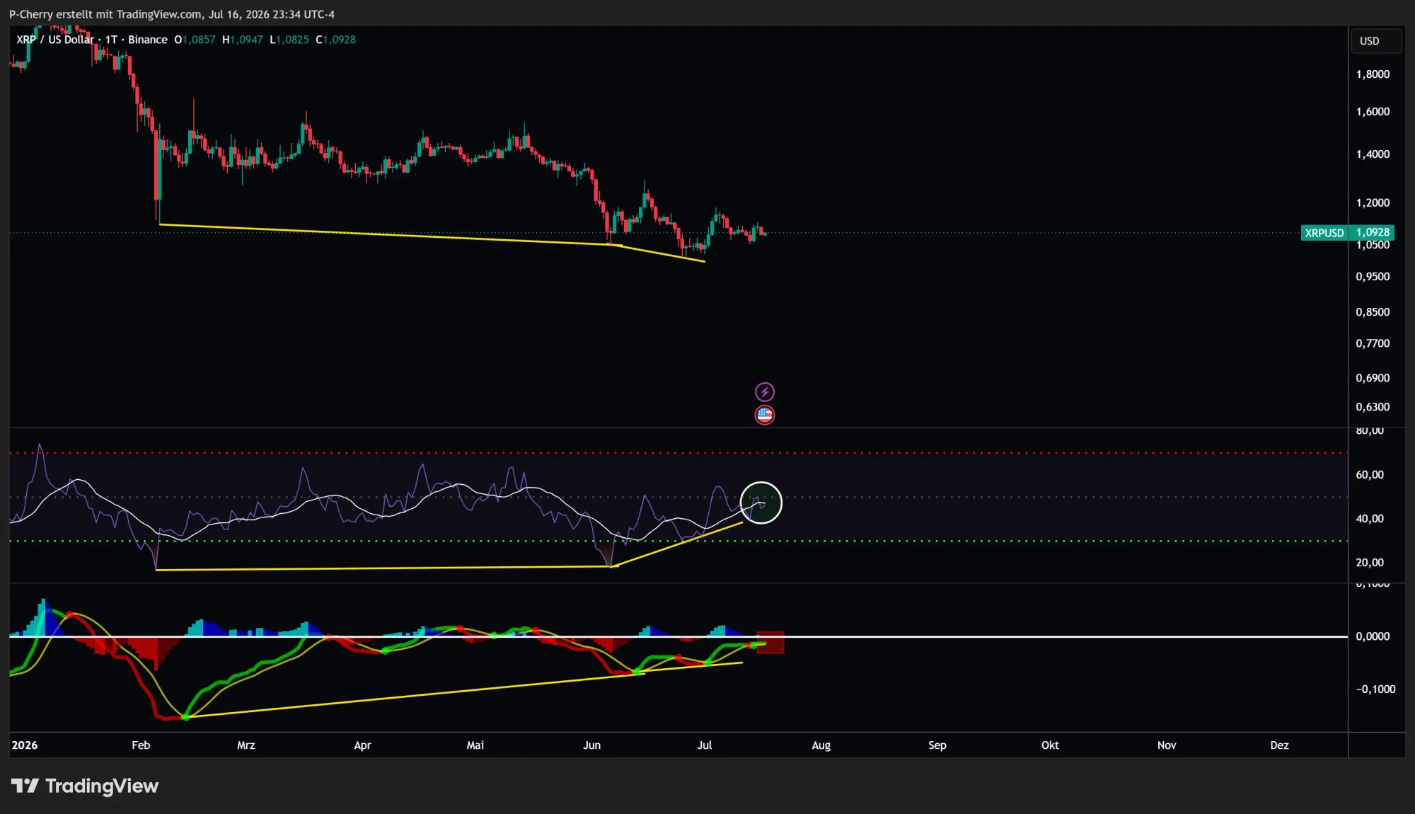Click the Dez label on time axis

(1279, 745)
